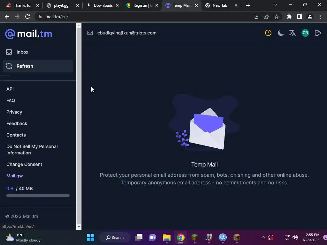The height and width of the screenshot is (245, 327).
Task: Toggle the Chrome side panel
Action: (300, 17)
